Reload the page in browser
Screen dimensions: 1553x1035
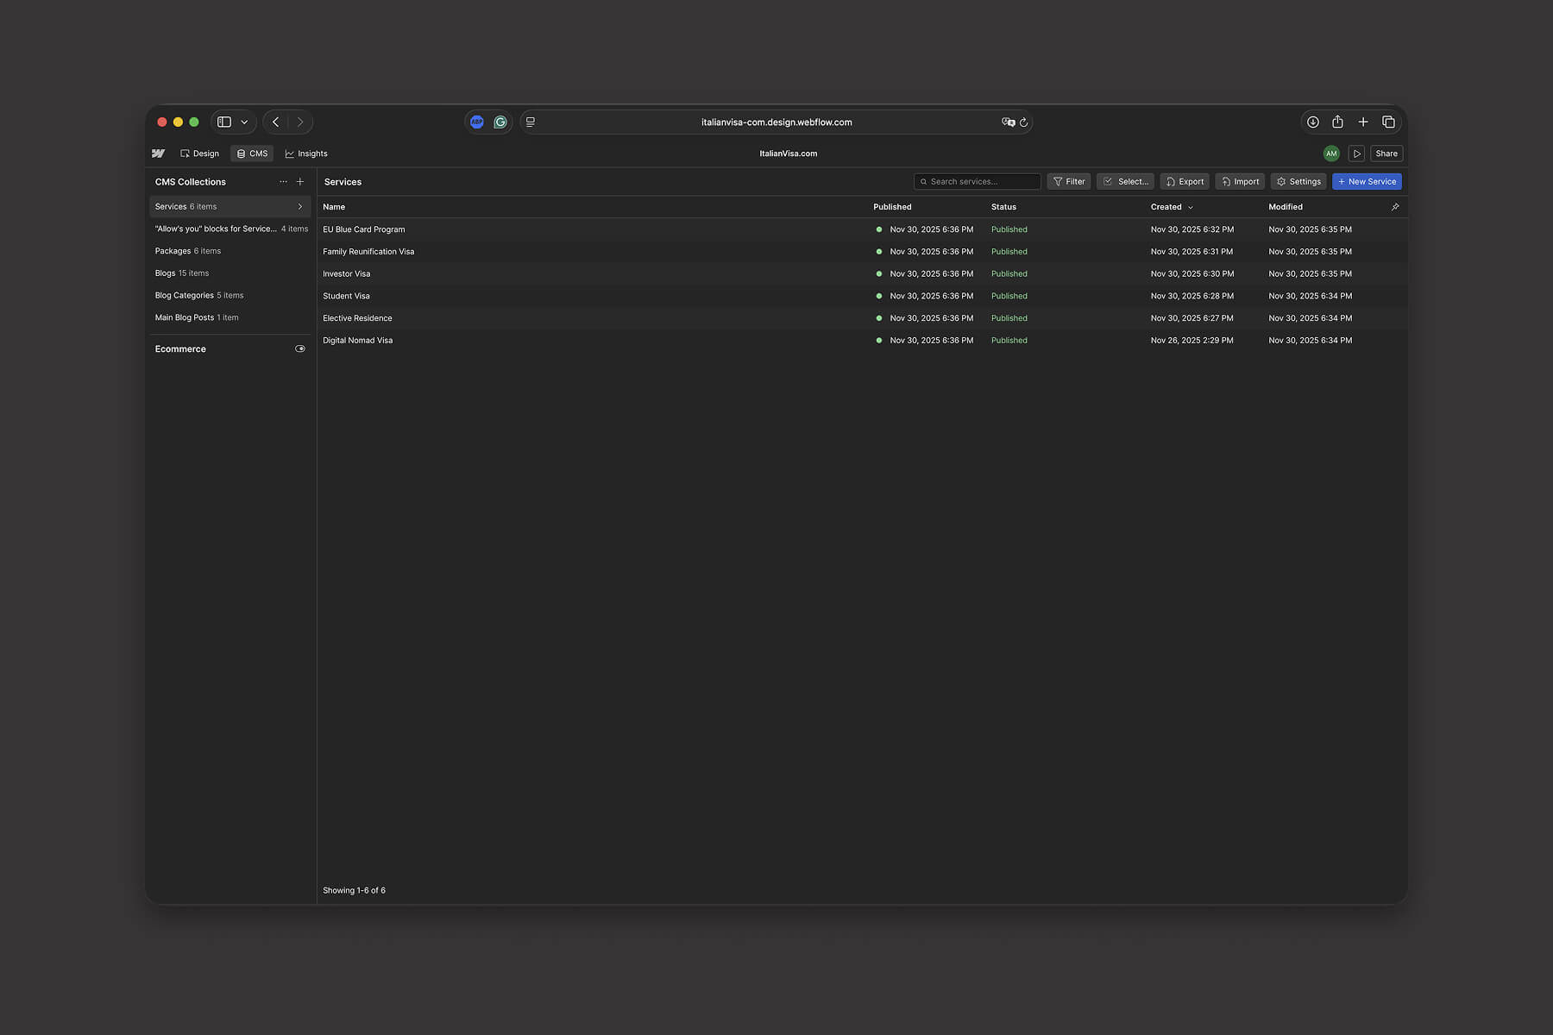tap(1024, 122)
